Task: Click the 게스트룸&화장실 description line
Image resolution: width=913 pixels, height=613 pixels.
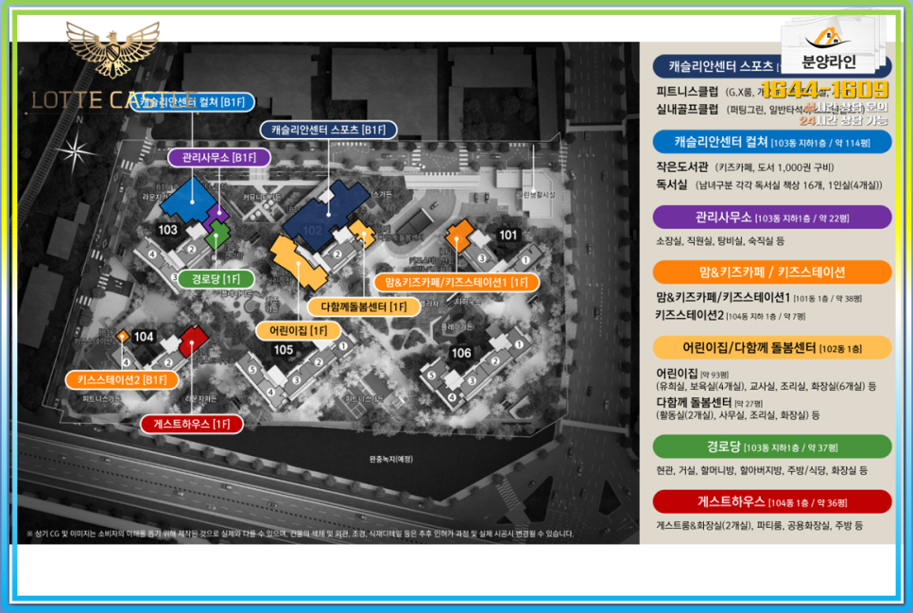Action: point(759,526)
